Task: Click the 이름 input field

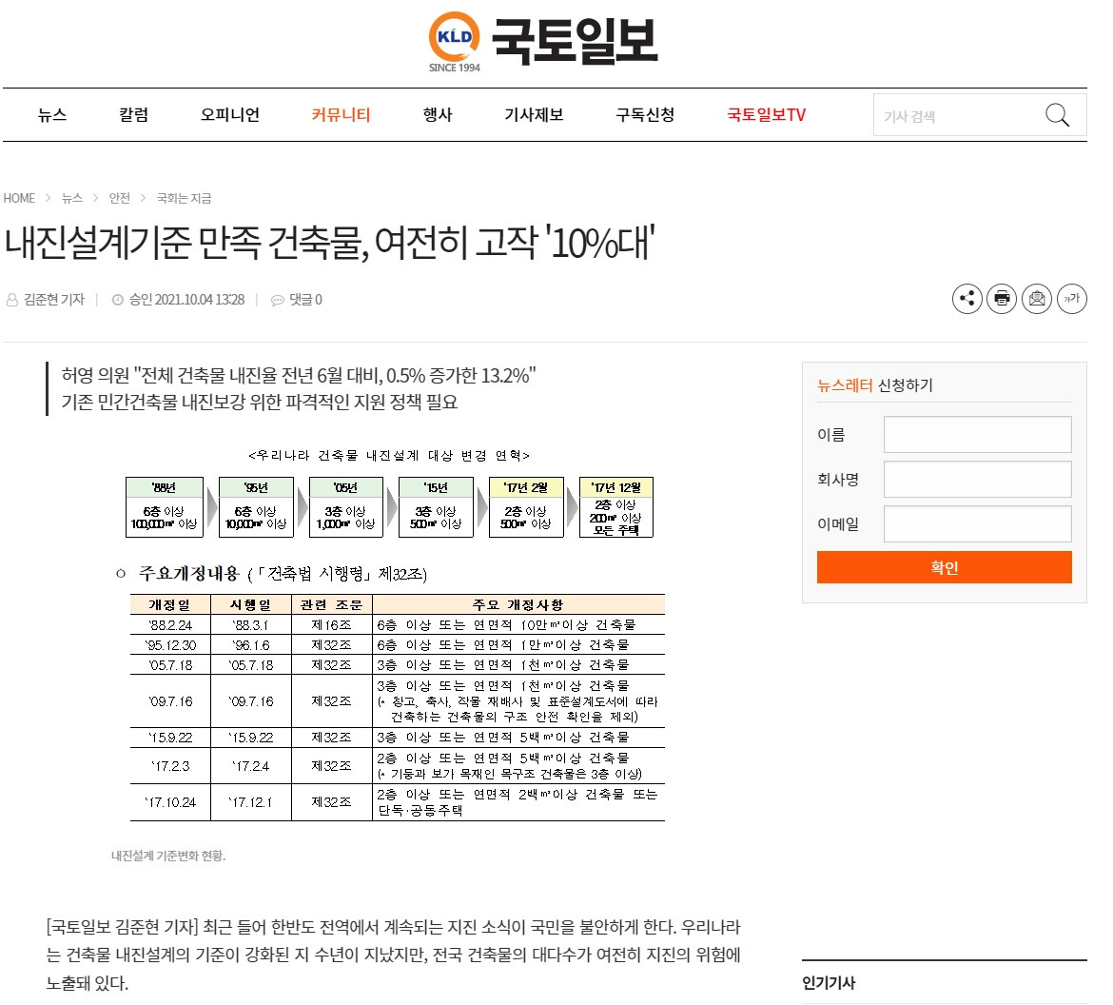Action: pos(976,434)
